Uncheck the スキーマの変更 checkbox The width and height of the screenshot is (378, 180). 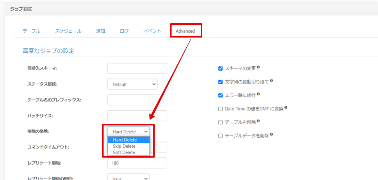pos(220,68)
